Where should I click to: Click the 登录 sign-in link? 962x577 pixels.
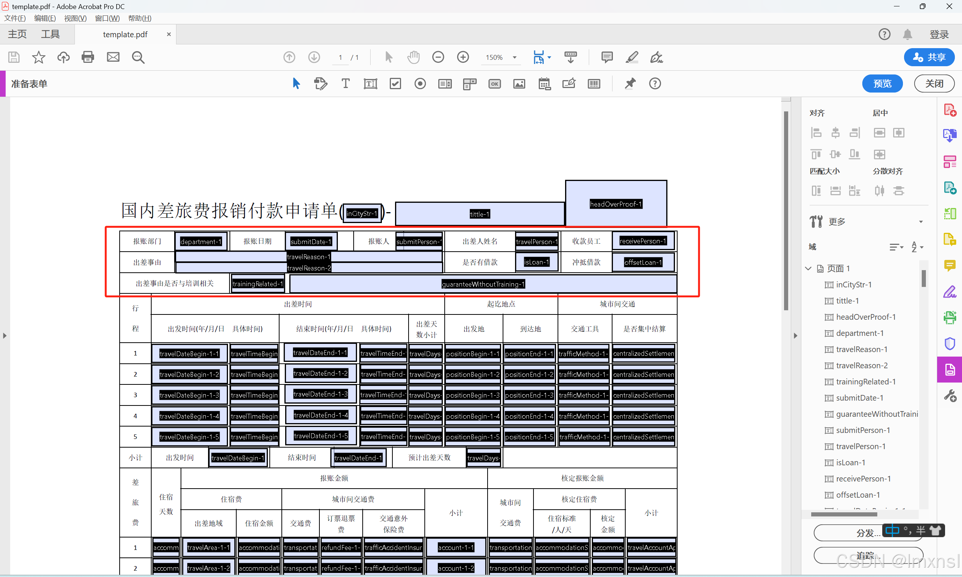click(939, 35)
